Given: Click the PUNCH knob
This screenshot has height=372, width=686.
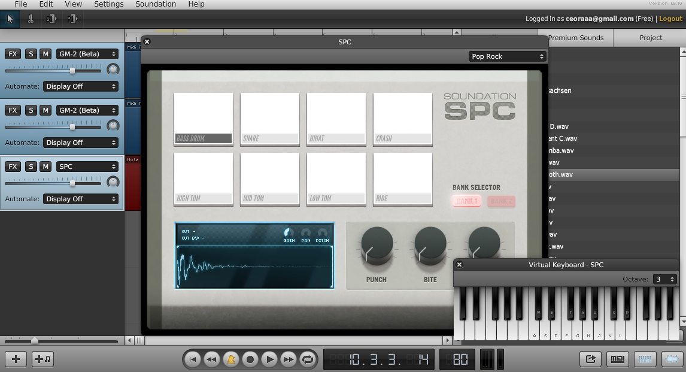Looking at the screenshot, I should [377, 245].
